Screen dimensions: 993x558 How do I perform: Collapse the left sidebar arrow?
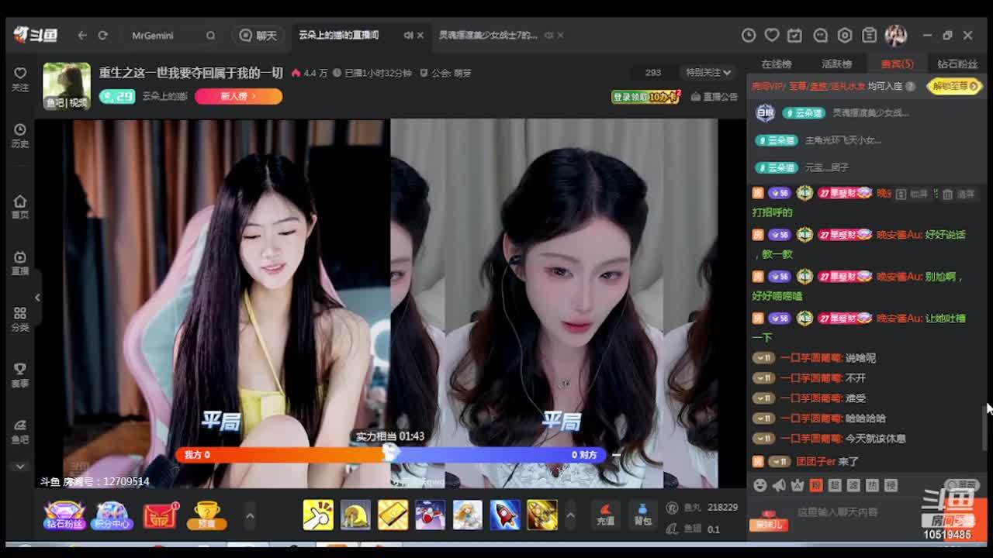(37, 298)
